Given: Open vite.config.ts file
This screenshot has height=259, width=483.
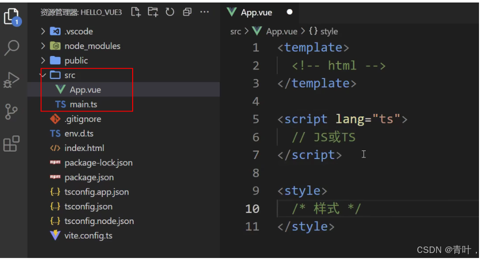Looking at the screenshot, I should (89, 235).
